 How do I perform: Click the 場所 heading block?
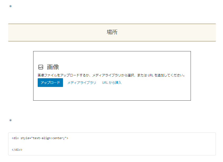(x=112, y=33)
